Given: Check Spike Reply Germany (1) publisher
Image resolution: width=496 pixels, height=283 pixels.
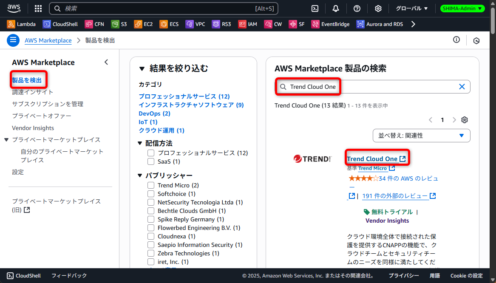Looking at the screenshot, I should click(x=151, y=219).
